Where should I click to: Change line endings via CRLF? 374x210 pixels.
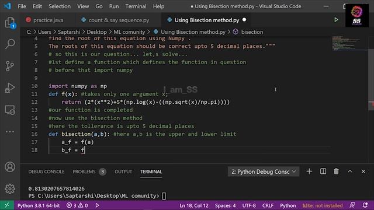pos(268,205)
